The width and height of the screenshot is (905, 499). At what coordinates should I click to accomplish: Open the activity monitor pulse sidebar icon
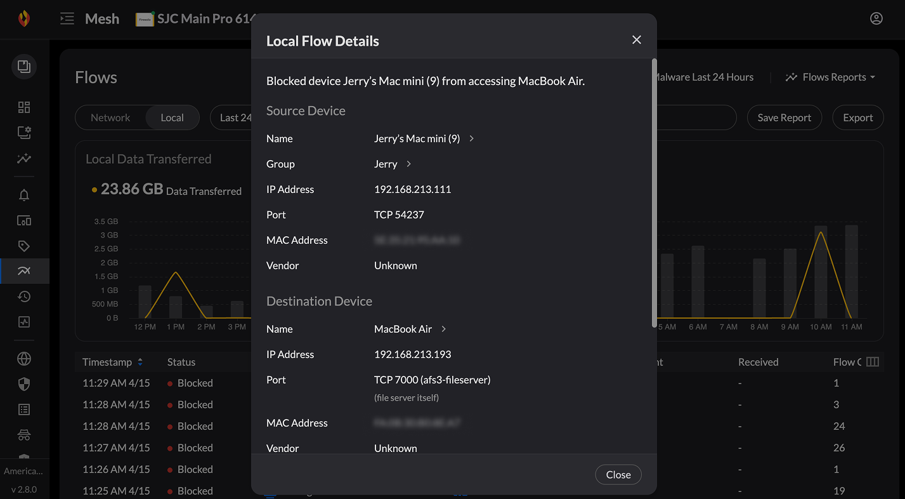(24, 322)
